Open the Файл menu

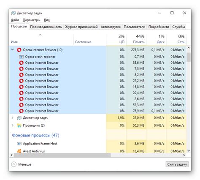pyautogui.click(x=15, y=20)
